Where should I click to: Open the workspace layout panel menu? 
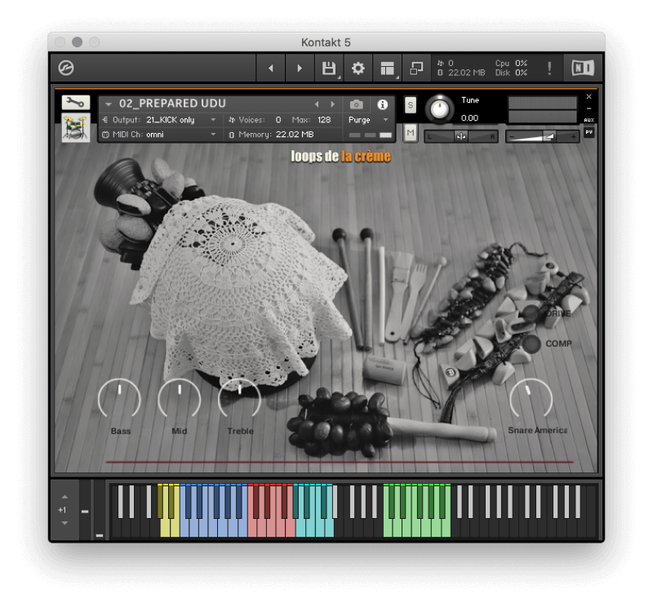pyautogui.click(x=387, y=68)
